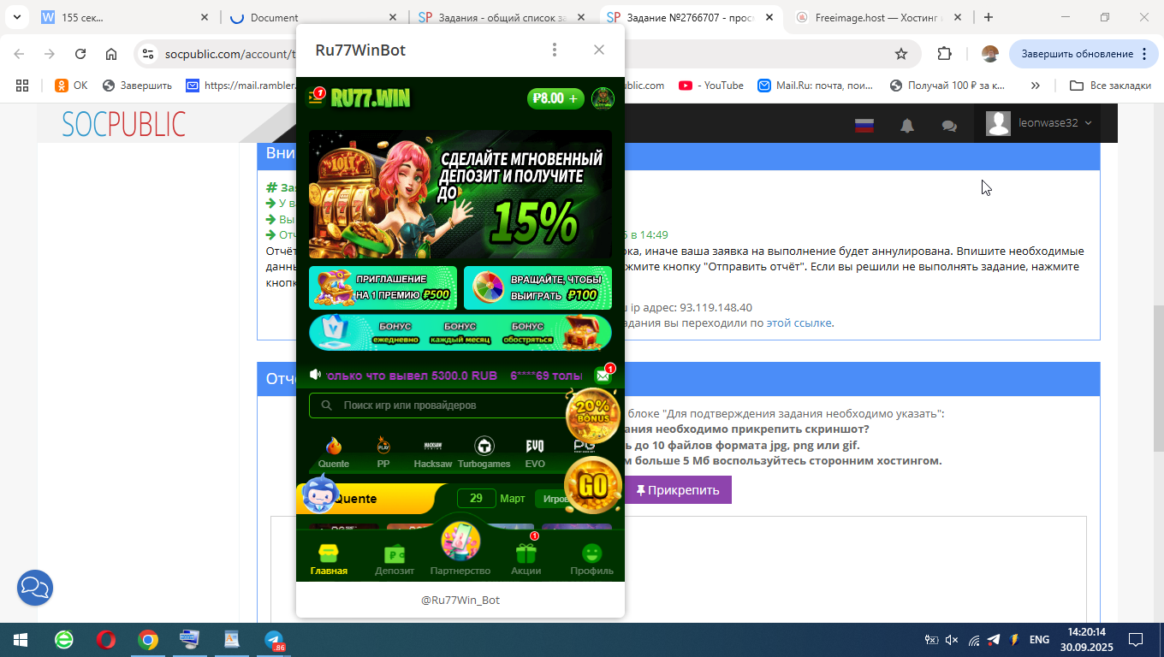Open the round user avatar in RU77.WIN header
Image resolution: width=1164 pixels, height=657 pixels.
(603, 98)
